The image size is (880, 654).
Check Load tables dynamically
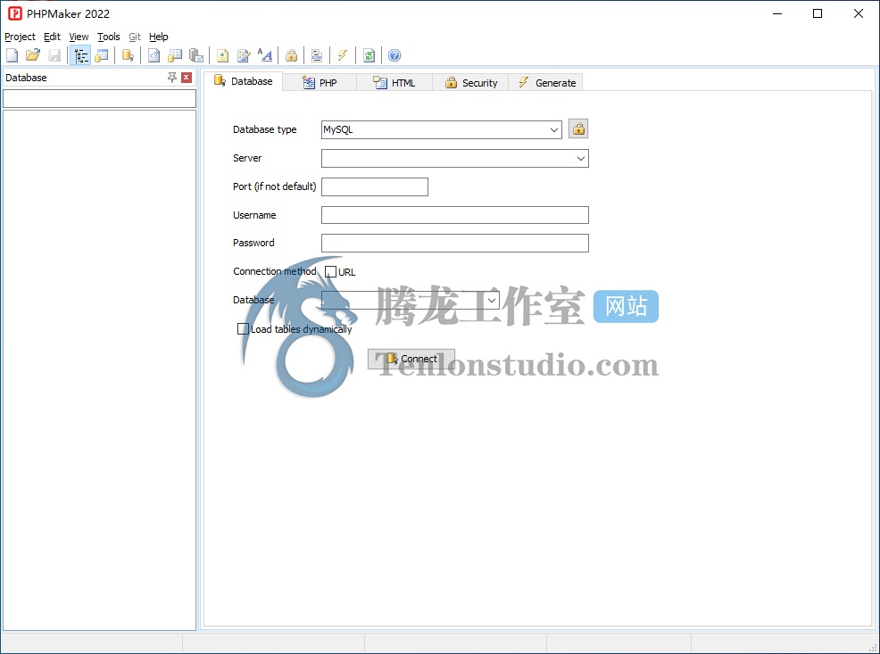(x=243, y=328)
